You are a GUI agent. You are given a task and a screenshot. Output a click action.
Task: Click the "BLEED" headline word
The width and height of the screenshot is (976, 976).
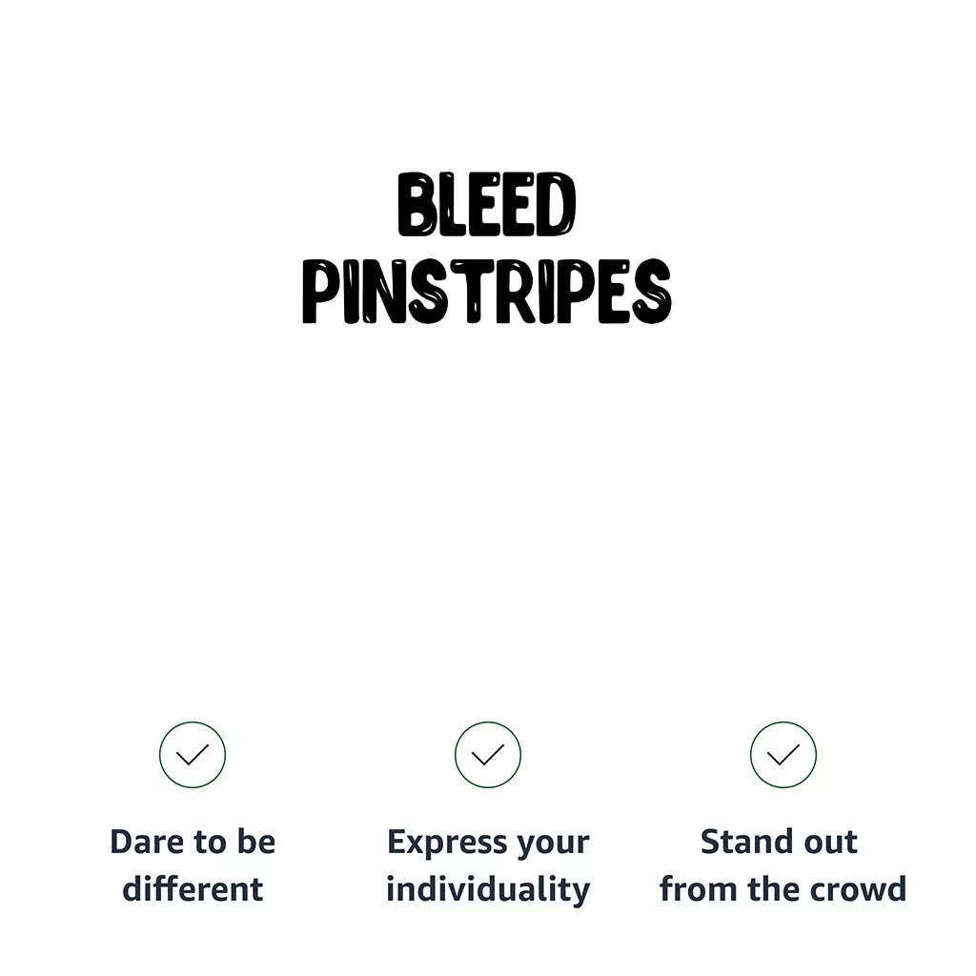click(487, 205)
